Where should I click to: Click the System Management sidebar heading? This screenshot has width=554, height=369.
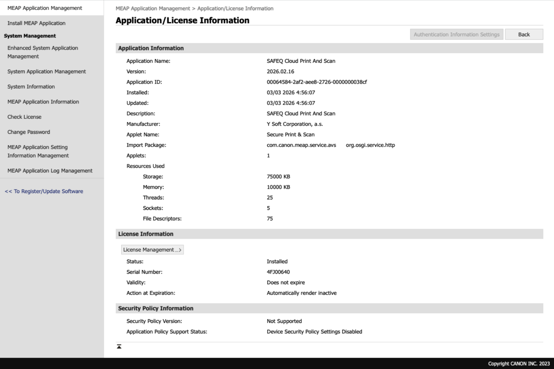pos(30,36)
